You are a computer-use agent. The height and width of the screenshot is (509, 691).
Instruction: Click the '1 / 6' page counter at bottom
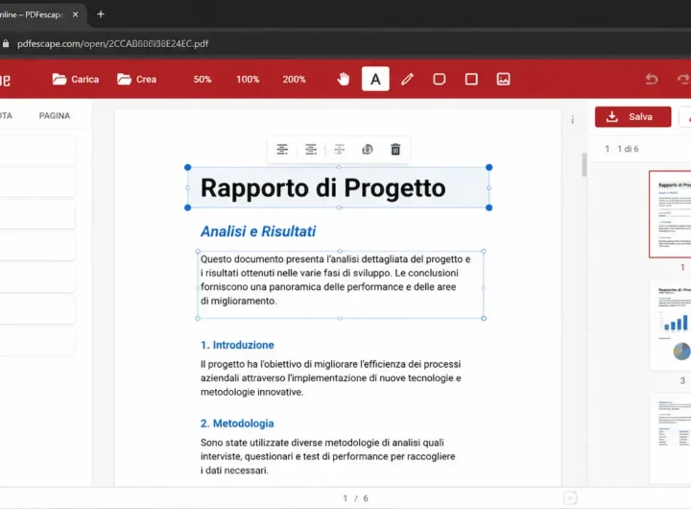point(356,498)
